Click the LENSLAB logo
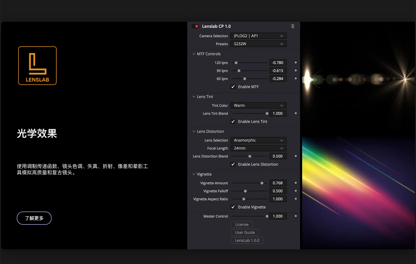 37,65
